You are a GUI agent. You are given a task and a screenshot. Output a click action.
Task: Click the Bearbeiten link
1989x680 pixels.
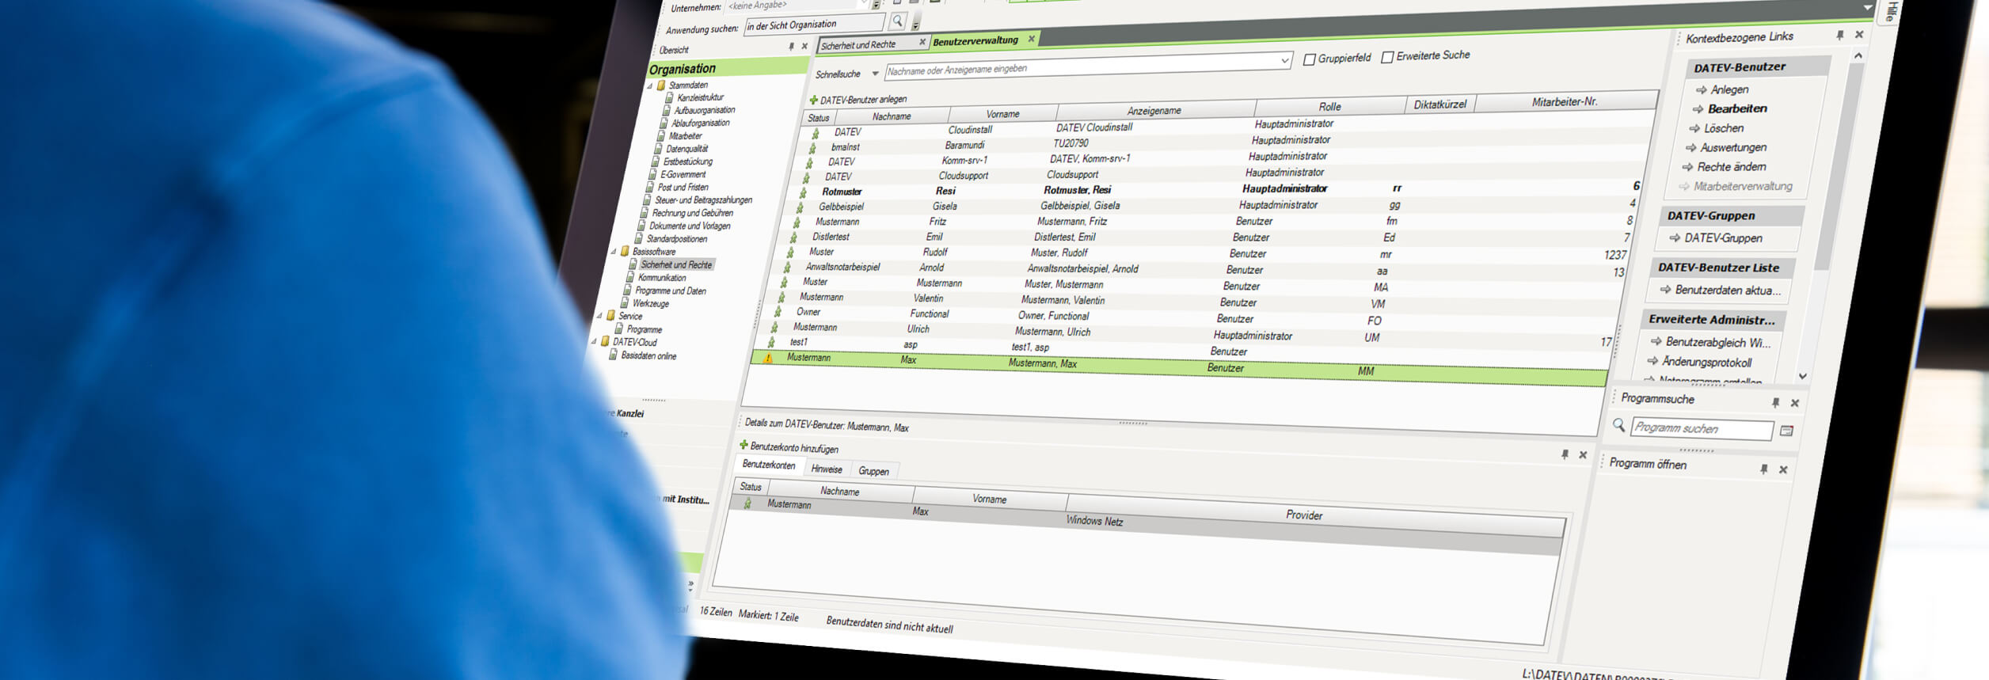coord(1736,108)
